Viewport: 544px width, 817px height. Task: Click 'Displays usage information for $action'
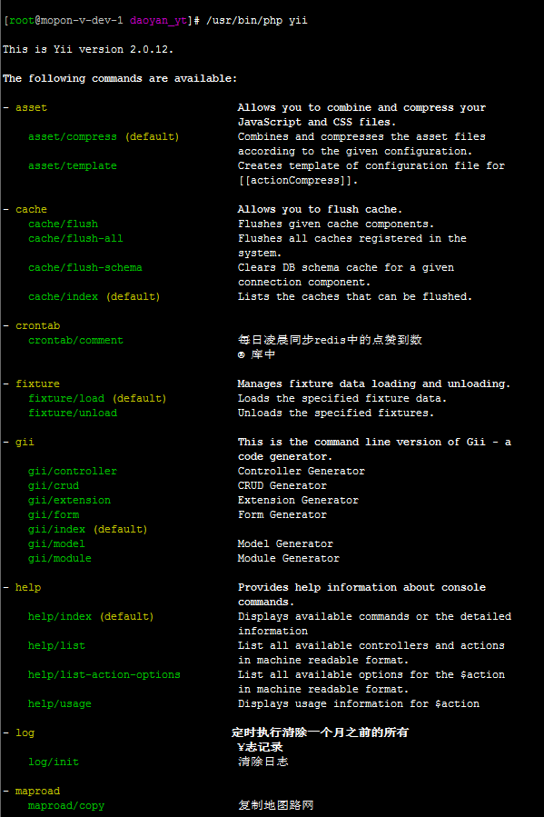click(x=358, y=704)
